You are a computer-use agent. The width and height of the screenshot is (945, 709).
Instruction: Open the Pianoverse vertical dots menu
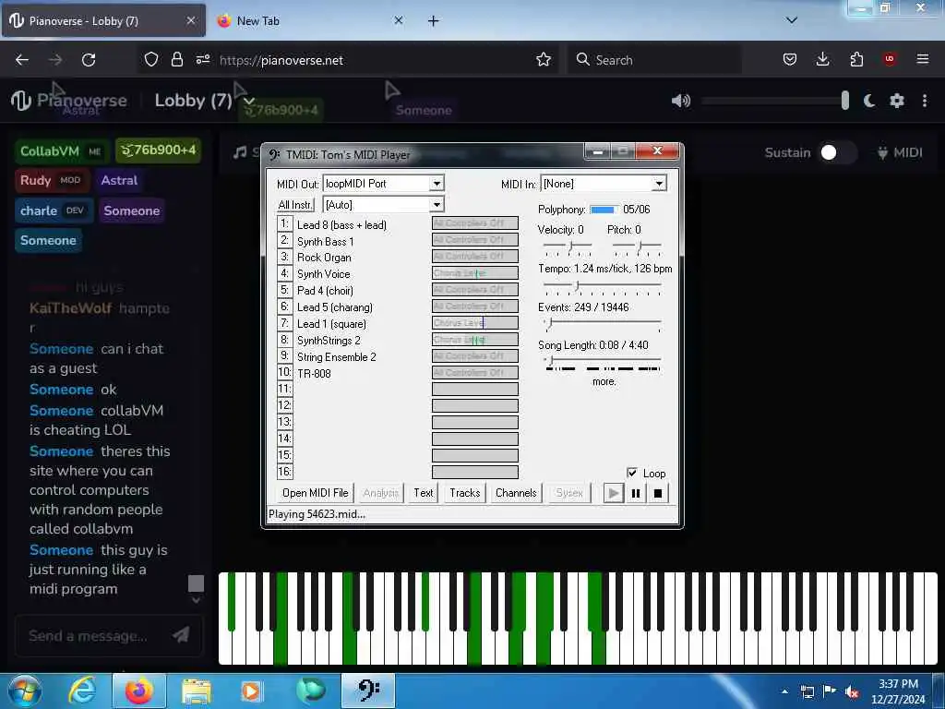[x=925, y=101]
